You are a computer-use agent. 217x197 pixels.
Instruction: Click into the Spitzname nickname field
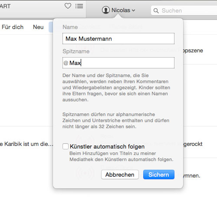118,63
